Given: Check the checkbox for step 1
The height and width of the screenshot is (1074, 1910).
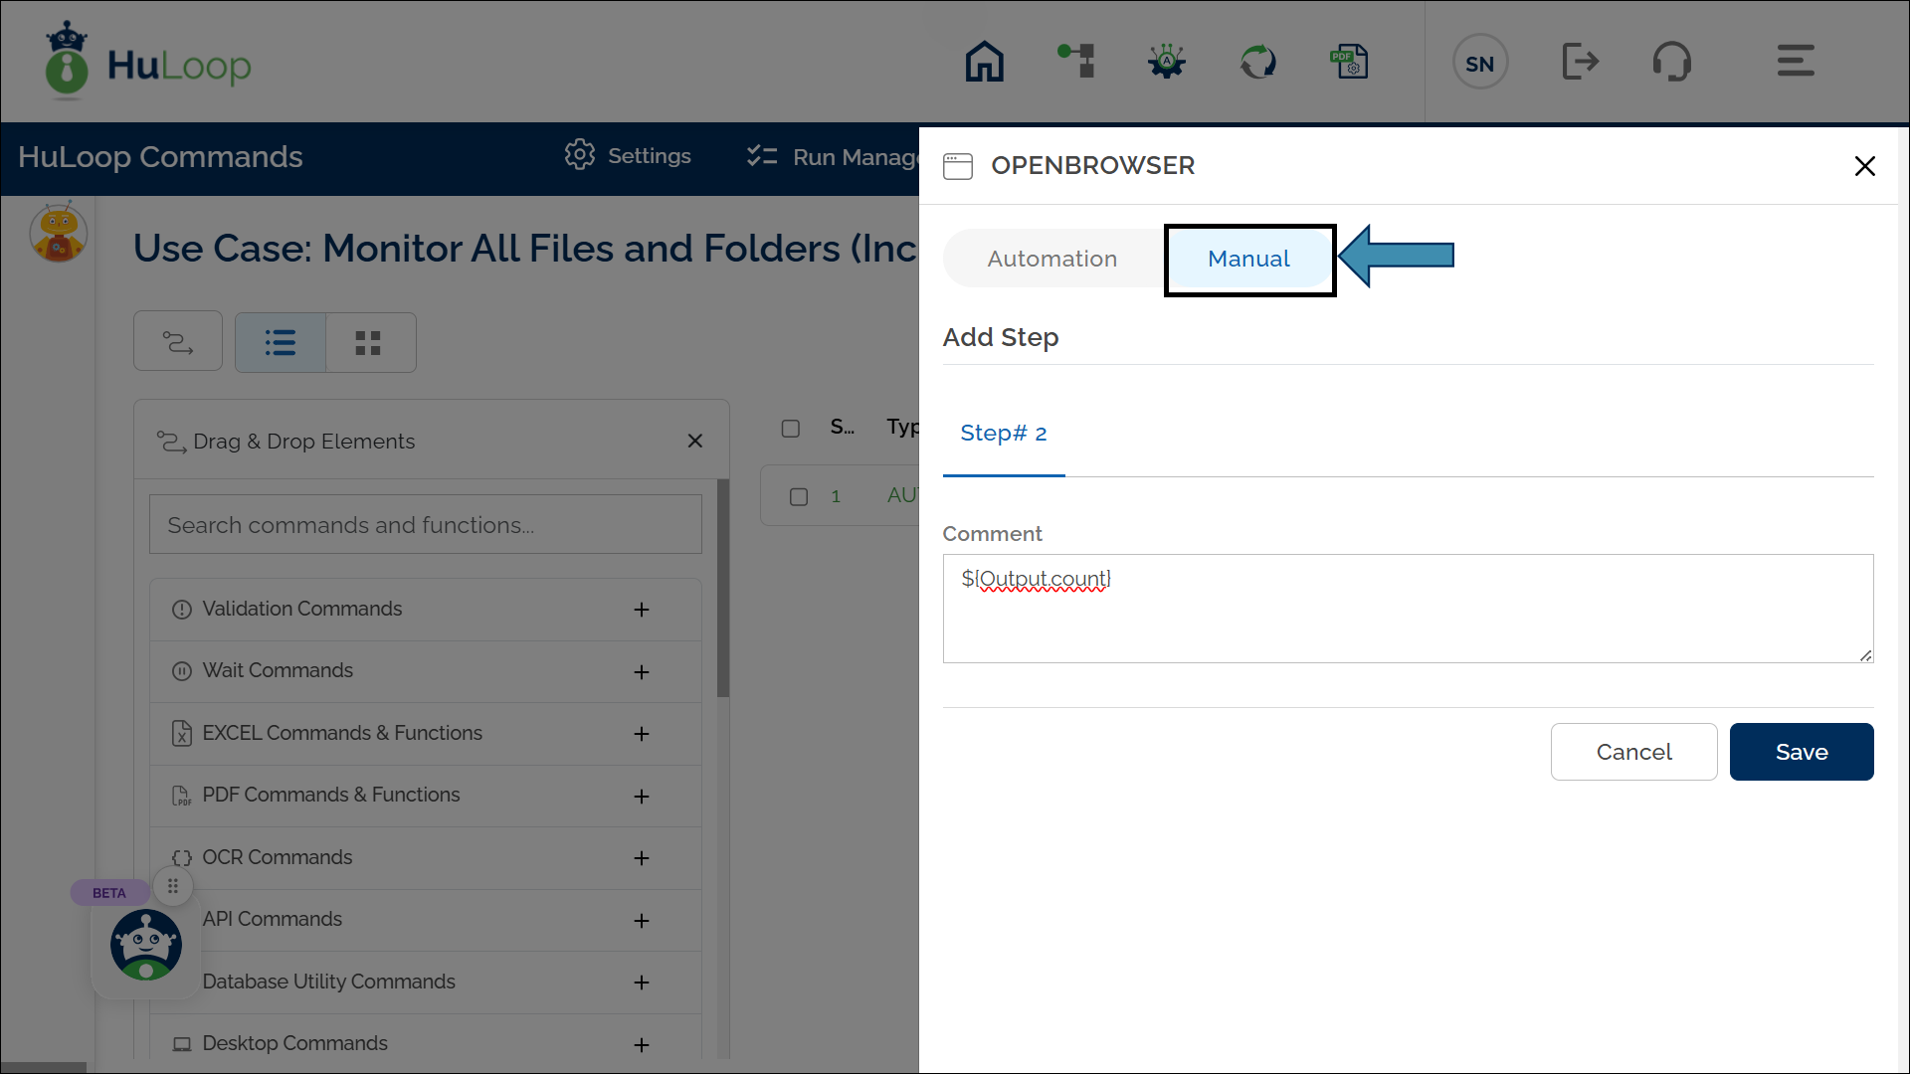Looking at the screenshot, I should tap(799, 495).
